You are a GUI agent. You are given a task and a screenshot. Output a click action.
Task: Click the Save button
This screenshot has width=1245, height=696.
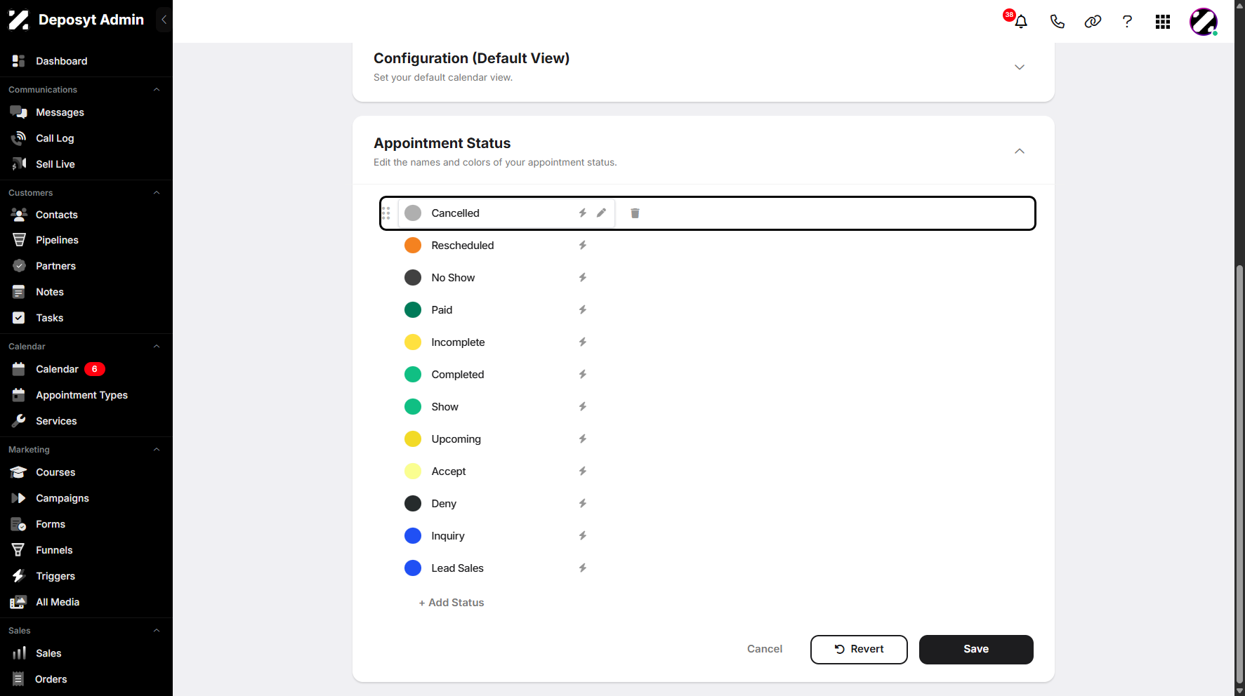976,649
